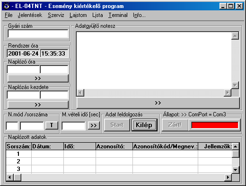Open the Terminal menu
This screenshot has height=186, width=246.
pyautogui.click(x=118, y=15)
